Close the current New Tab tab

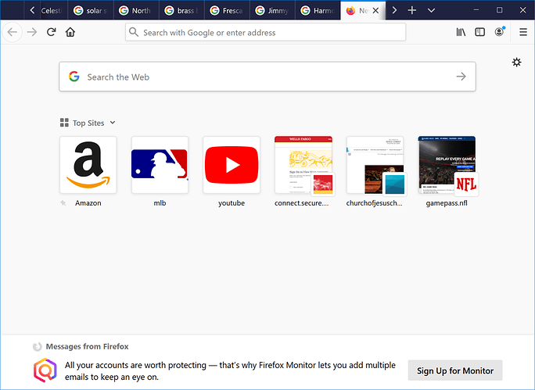click(375, 11)
